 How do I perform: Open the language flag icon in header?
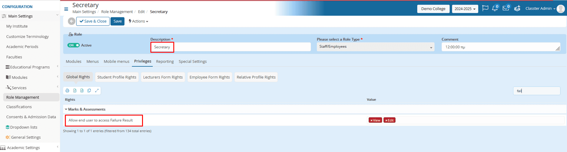485,8
